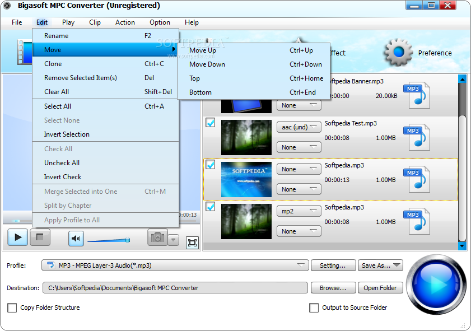Open the subtitle None dropdown of Softpedia.mp3 00:00:13
Screen dimensions: 471x331
click(299, 189)
